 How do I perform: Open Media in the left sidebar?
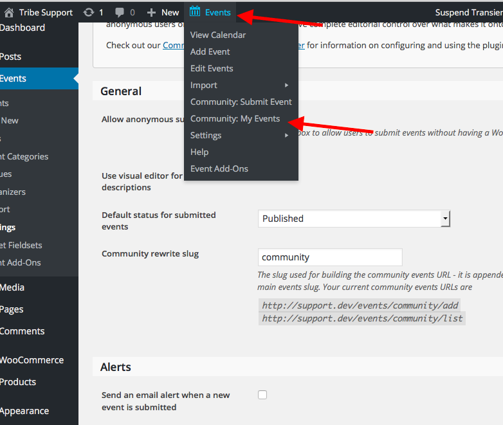12,287
